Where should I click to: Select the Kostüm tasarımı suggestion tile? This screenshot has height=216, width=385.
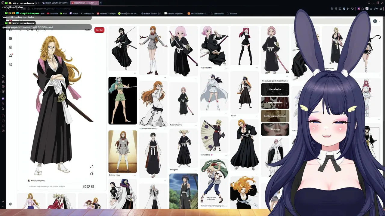tap(275, 103)
